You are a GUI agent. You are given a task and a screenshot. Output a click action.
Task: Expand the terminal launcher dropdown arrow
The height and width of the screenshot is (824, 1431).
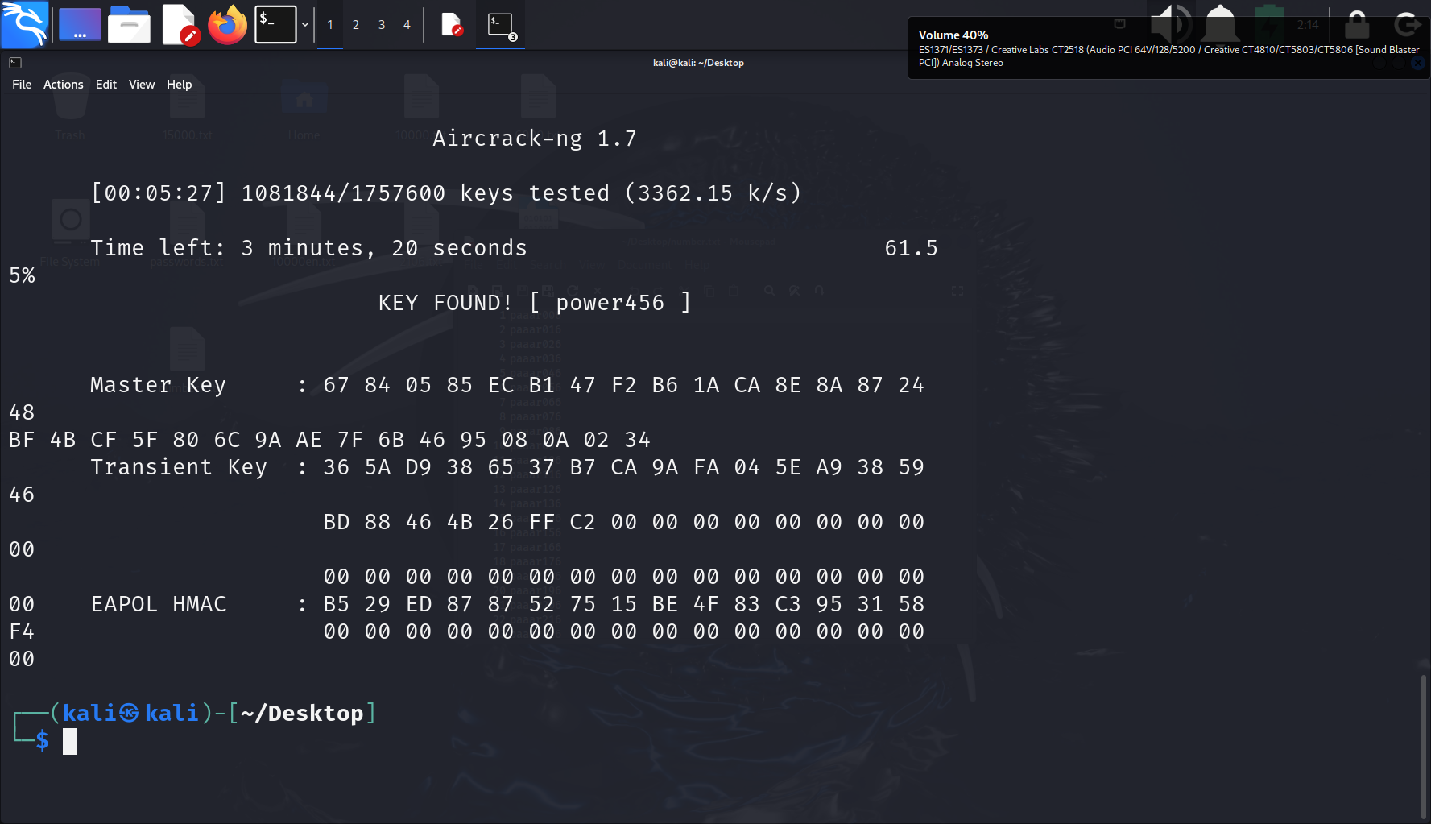(305, 24)
